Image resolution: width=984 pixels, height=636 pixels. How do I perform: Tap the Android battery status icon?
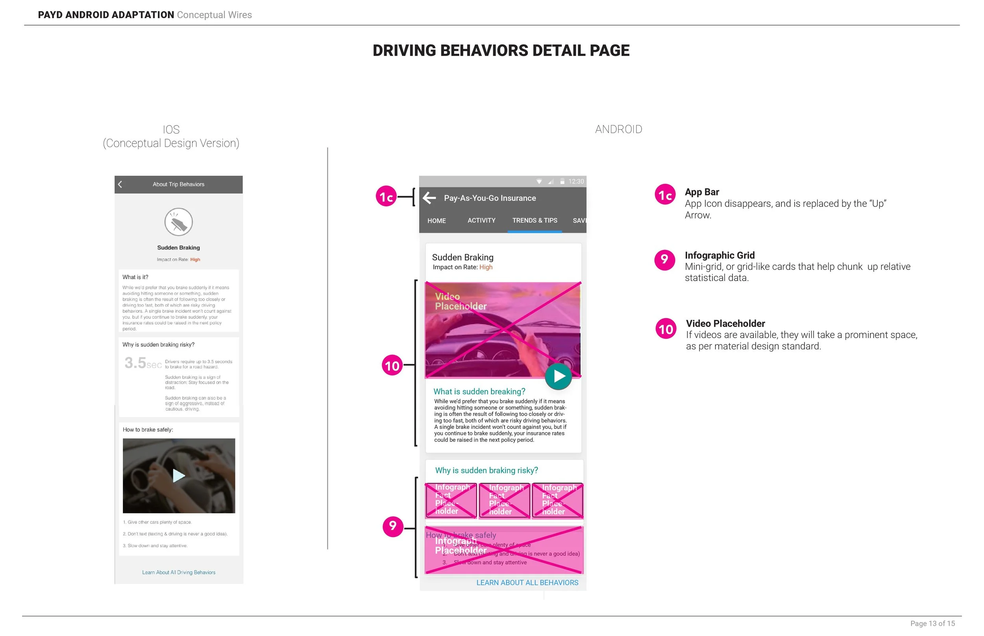(x=562, y=182)
